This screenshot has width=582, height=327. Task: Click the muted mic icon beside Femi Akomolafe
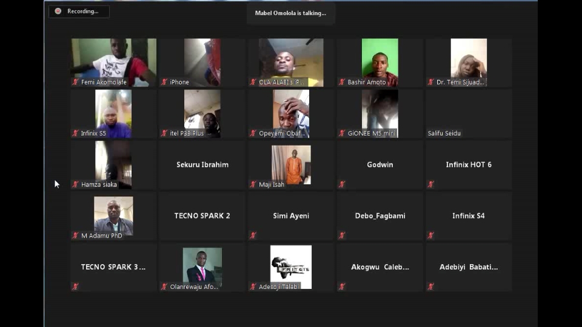tap(75, 82)
